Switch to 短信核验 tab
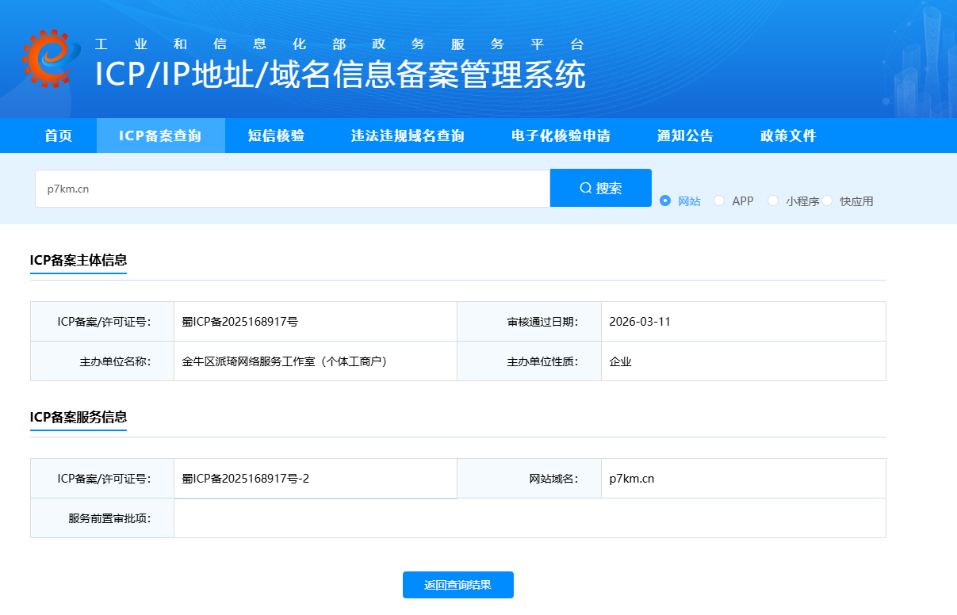 click(x=276, y=136)
